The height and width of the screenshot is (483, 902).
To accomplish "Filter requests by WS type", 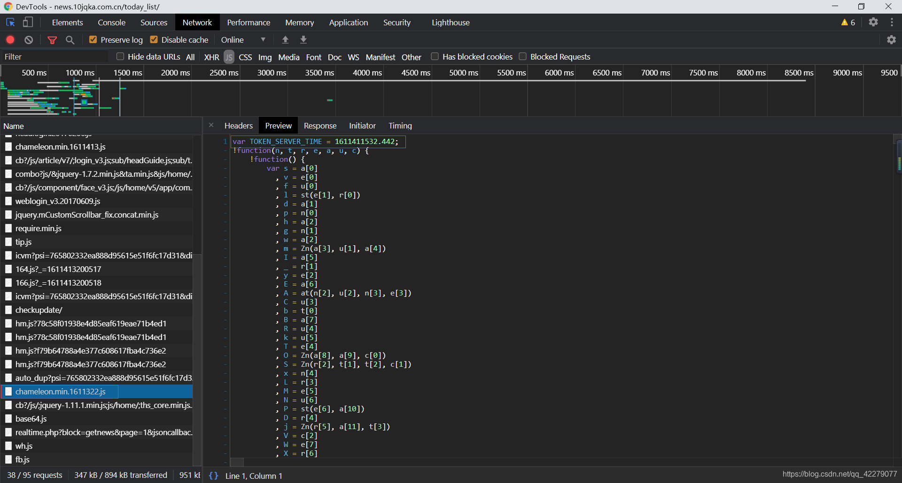I will (353, 57).
